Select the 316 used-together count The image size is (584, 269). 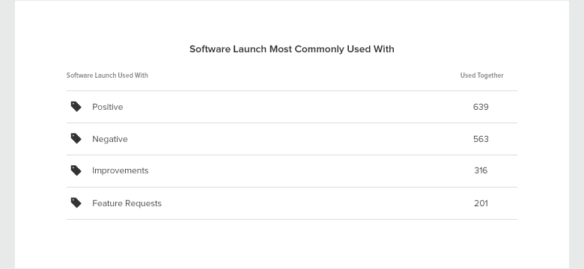pyautogui.click(x=481, y=170)
